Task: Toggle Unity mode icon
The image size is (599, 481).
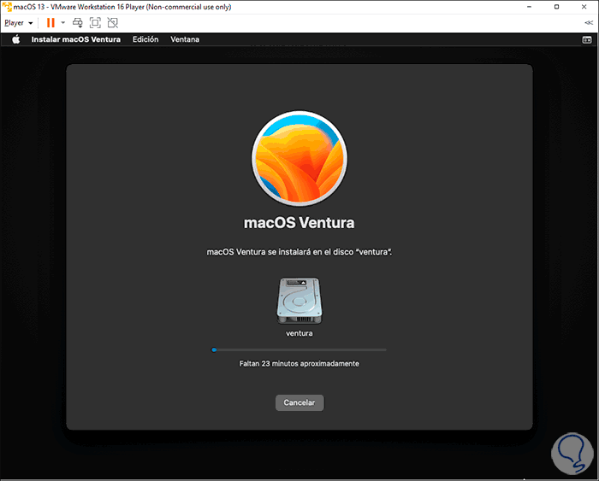Action: tap(113, 23)
